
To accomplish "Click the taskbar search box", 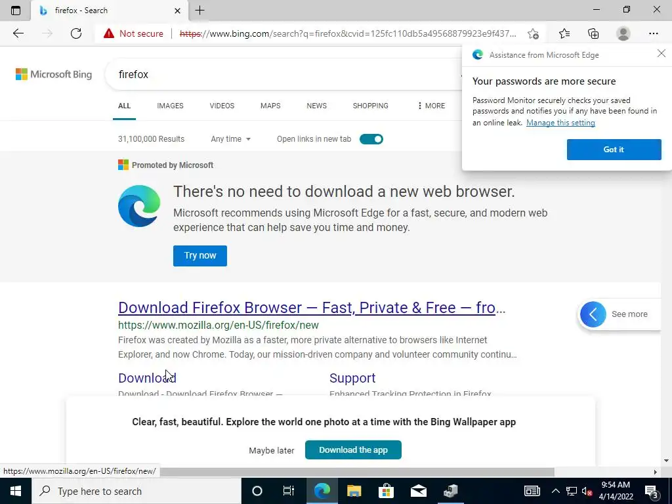I will pyautogui.click(x=136, y=491).
